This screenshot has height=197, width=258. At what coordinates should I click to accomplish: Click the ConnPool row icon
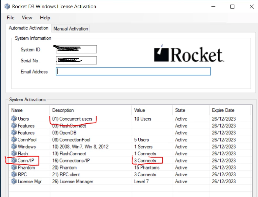point(14,139)
